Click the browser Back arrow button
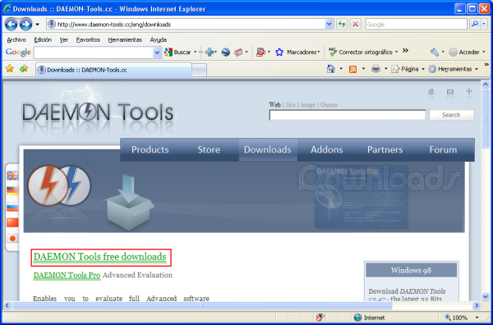This screenshot has width=493, height=325. 11,24
